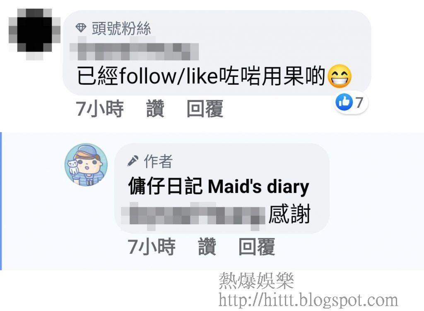This screenshot has height=311, width=424.
Task: Like the 已經follow/like comment via 讚
Action: (x=155, y=109)
